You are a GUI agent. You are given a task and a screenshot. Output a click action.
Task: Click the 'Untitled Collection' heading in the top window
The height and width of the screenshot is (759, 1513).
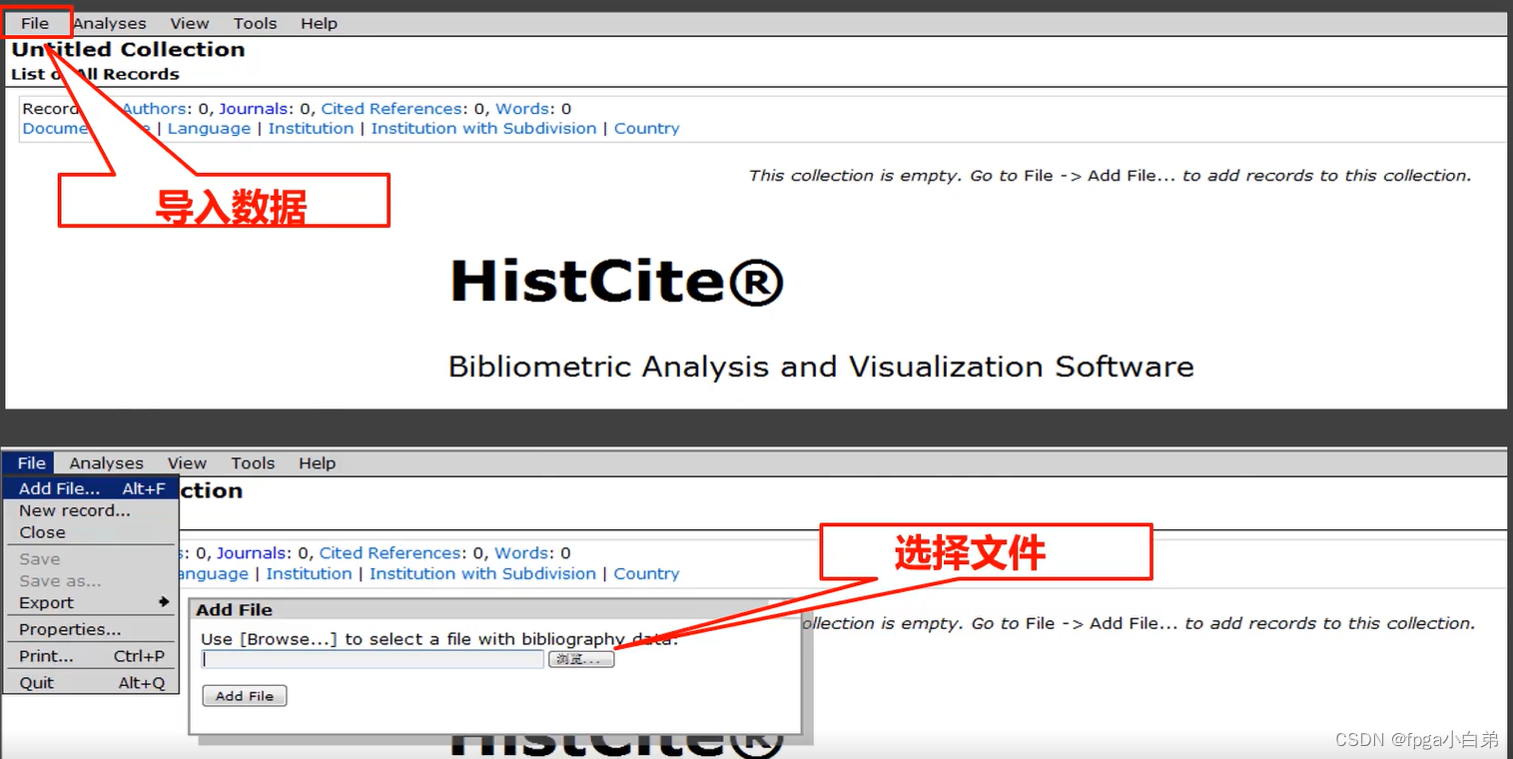click(x=128, y=49)
